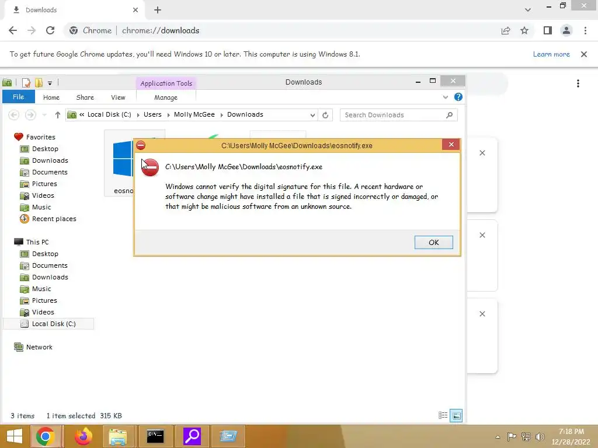Viewport: 598px width, 448px height.
Task: Click New folder quick access toolbar icon
Action: [39, 83]
